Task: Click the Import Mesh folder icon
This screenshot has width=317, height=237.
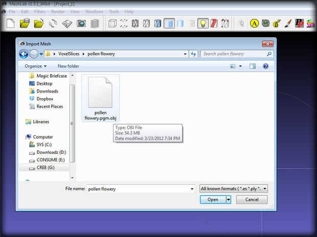Action: 39,23
